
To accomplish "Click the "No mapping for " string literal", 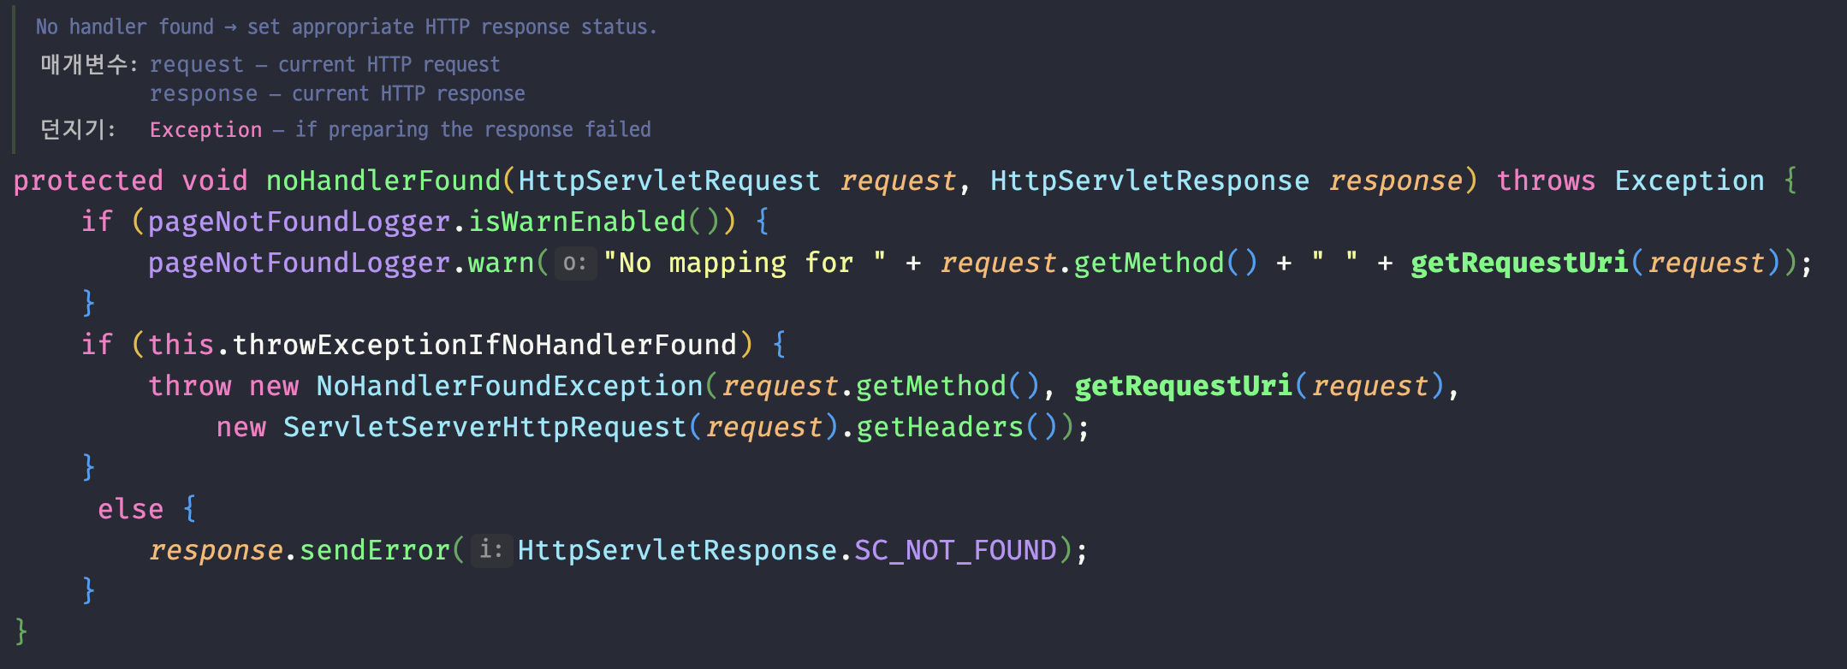I will pyautogui.click(x=744, y=263).
